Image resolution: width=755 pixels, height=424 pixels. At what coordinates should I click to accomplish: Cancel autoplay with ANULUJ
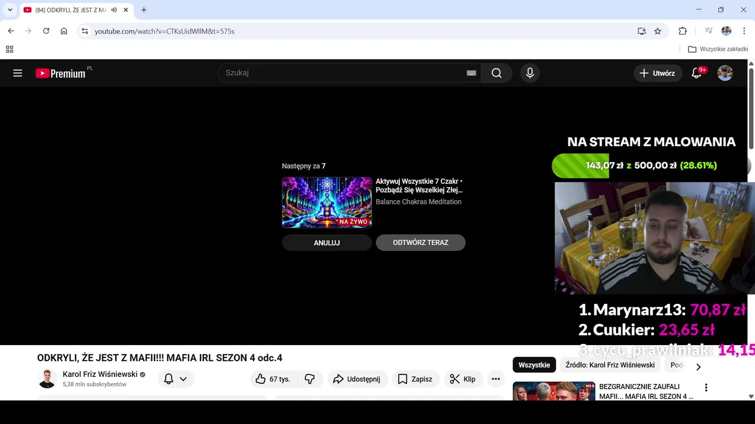pos(327,243)
